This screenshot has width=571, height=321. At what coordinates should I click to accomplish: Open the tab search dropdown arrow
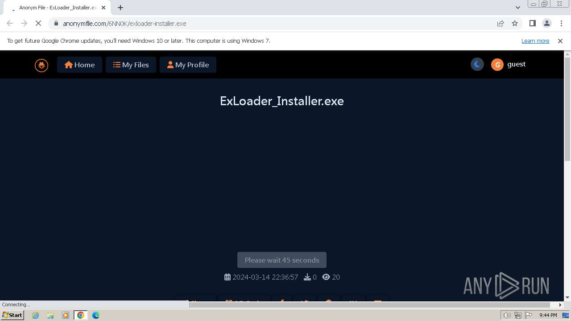518,8
